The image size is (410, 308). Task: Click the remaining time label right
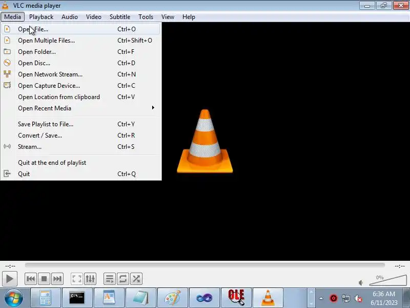[x=400, y=266]
